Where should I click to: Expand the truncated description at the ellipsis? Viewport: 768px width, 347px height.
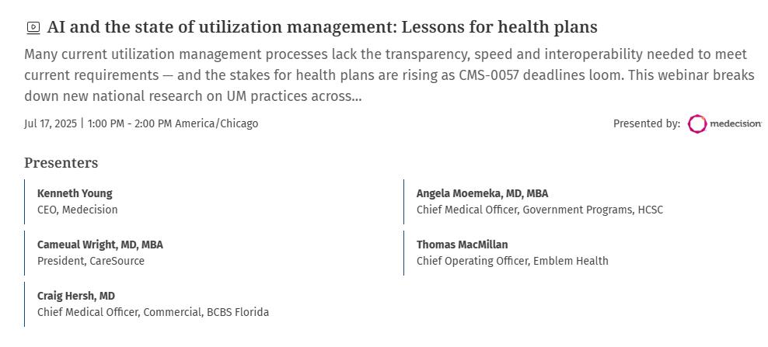357,97
